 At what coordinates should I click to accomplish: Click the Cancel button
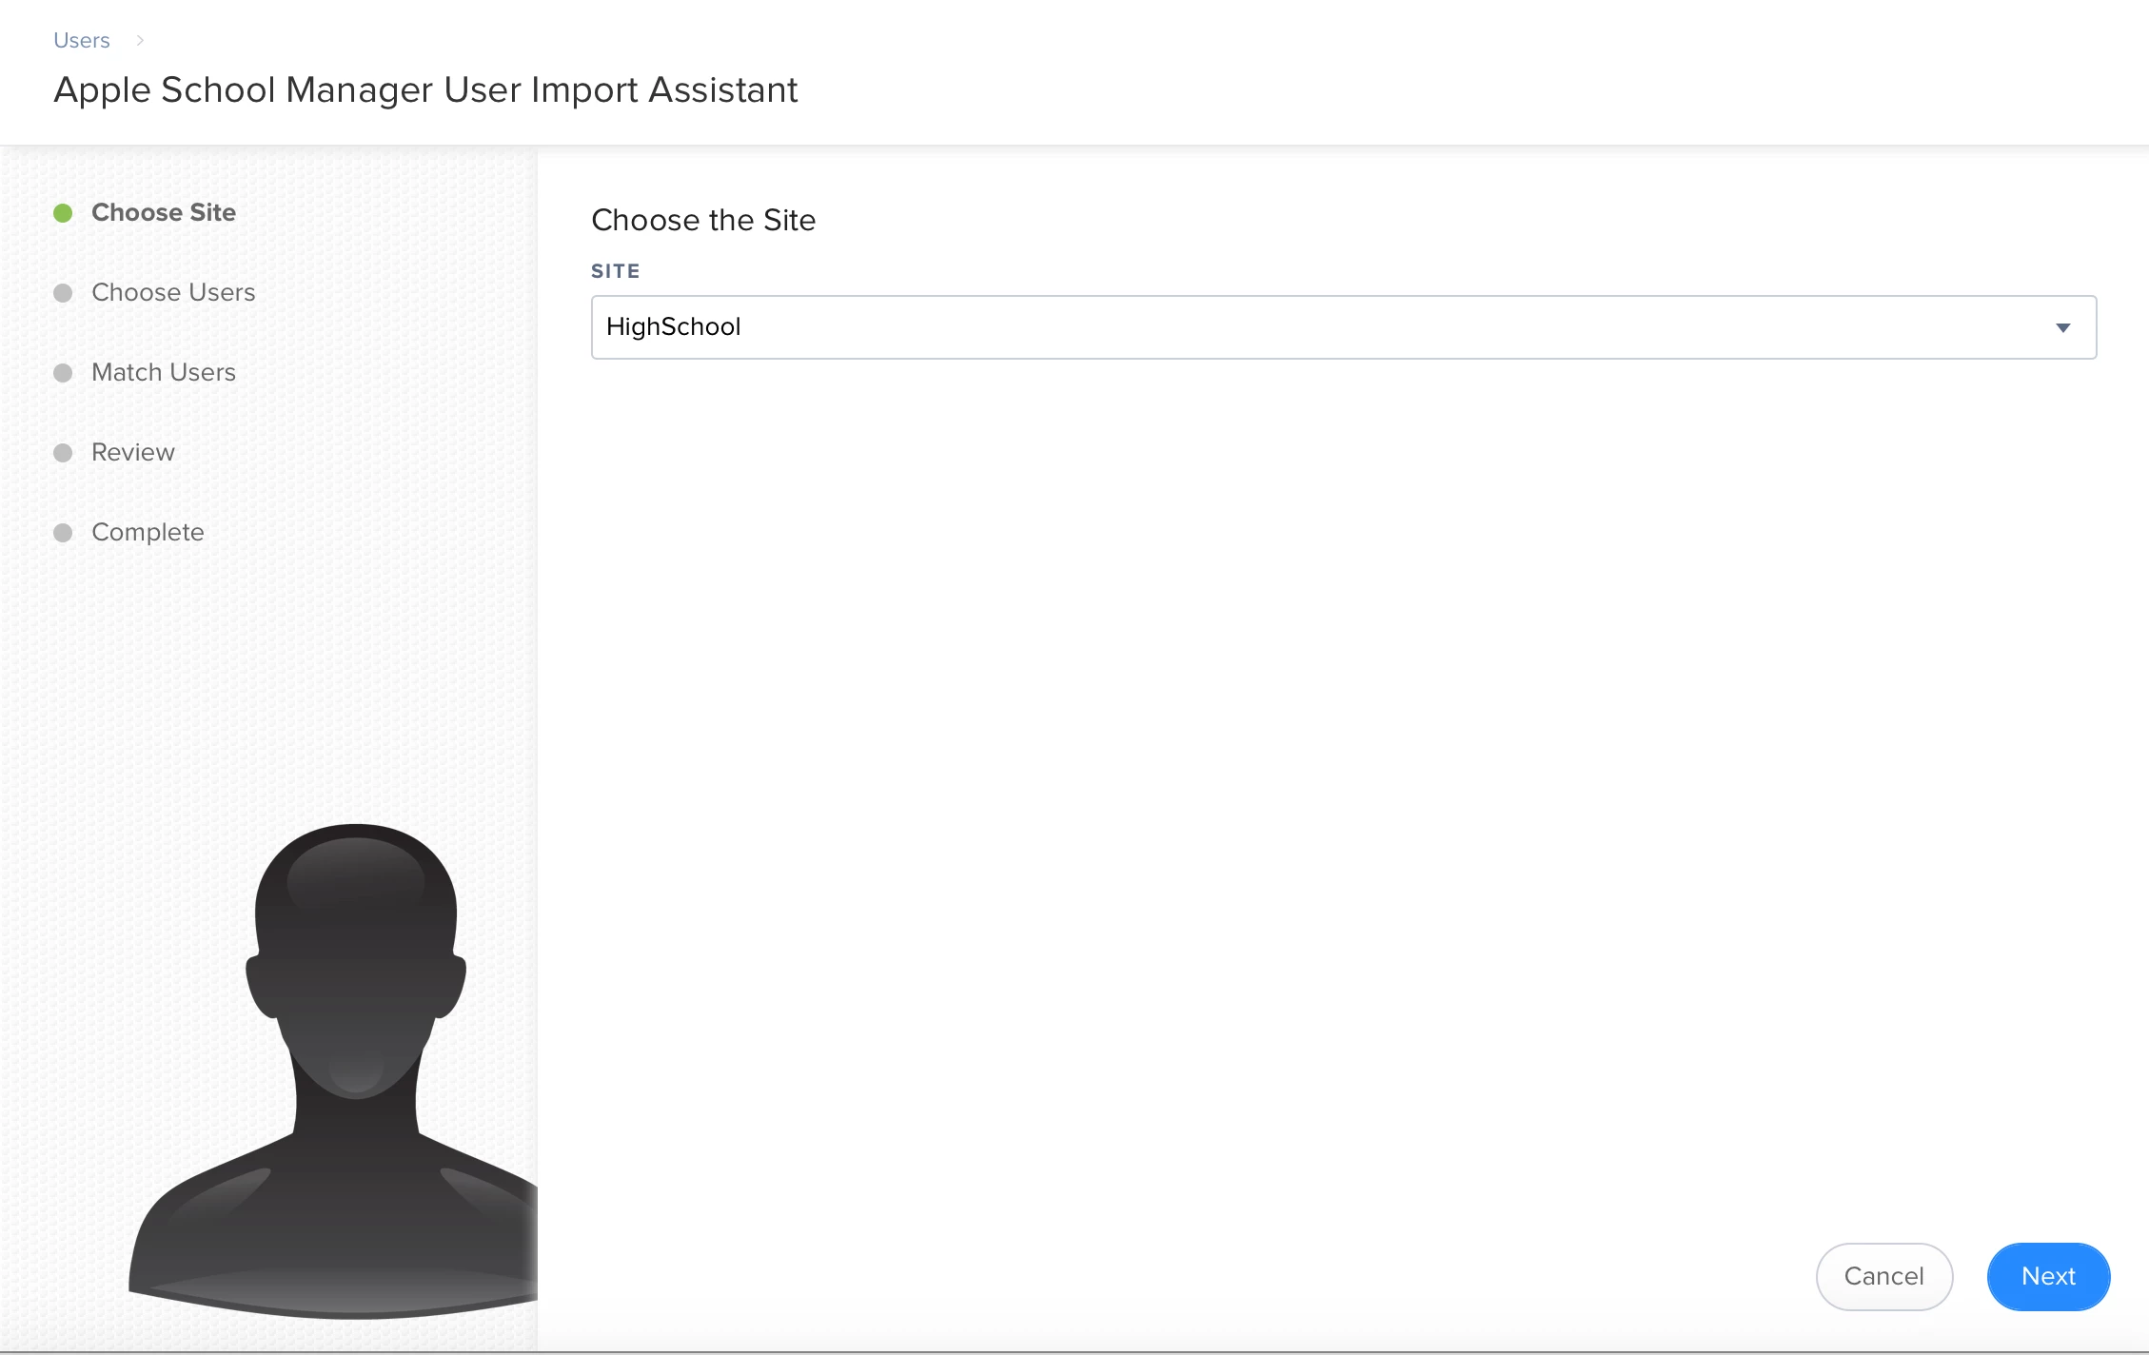pos(1883,1276)
